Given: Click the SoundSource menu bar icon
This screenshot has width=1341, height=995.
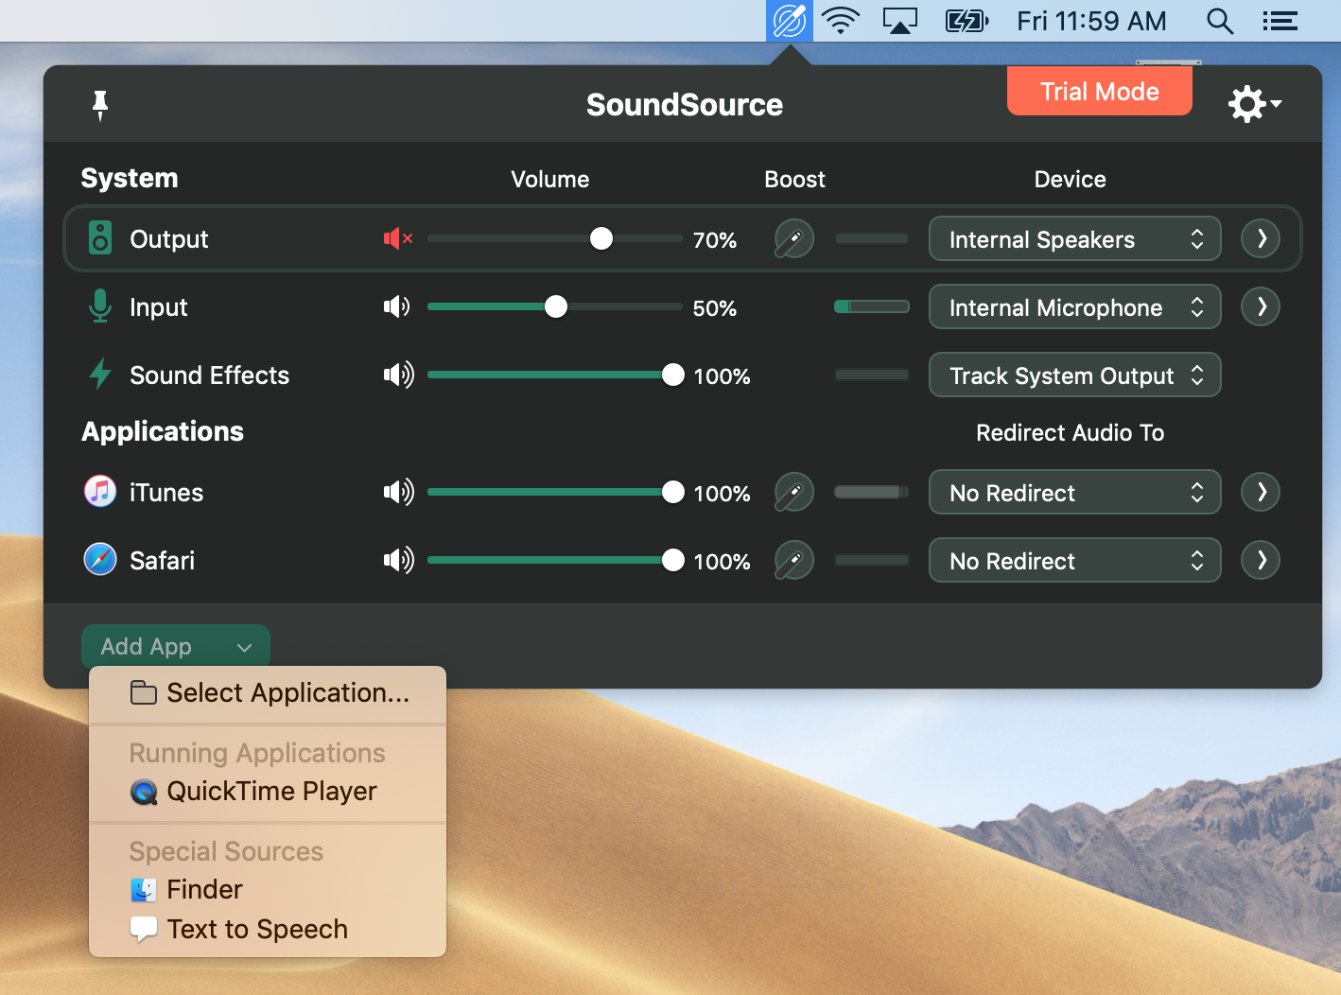Looking at the screenshot, I should [789, 21].
